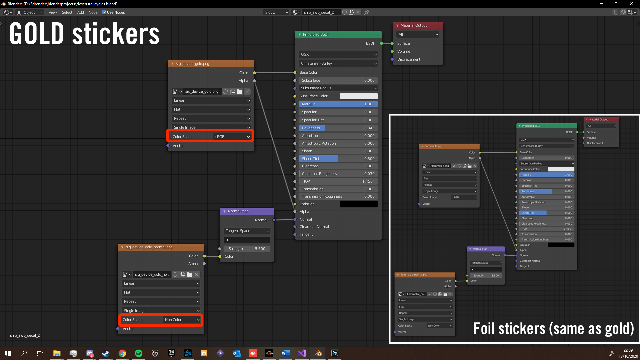Open the Add menu
The image size is (640, 360).
pos(80,12)
